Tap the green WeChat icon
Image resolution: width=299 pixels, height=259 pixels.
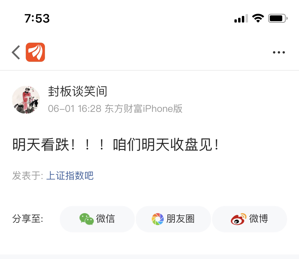87,219
